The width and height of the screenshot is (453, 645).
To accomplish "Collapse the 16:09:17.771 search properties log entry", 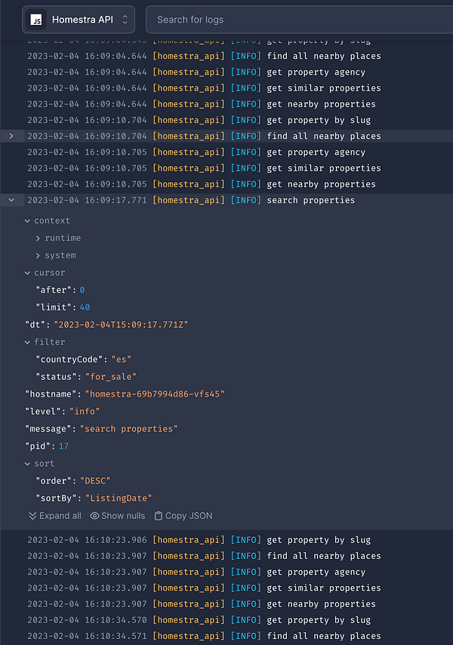I will [x=11, y=200].
